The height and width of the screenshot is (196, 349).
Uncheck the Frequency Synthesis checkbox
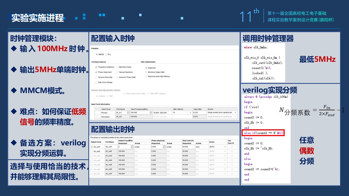click(x=96, y=67)
